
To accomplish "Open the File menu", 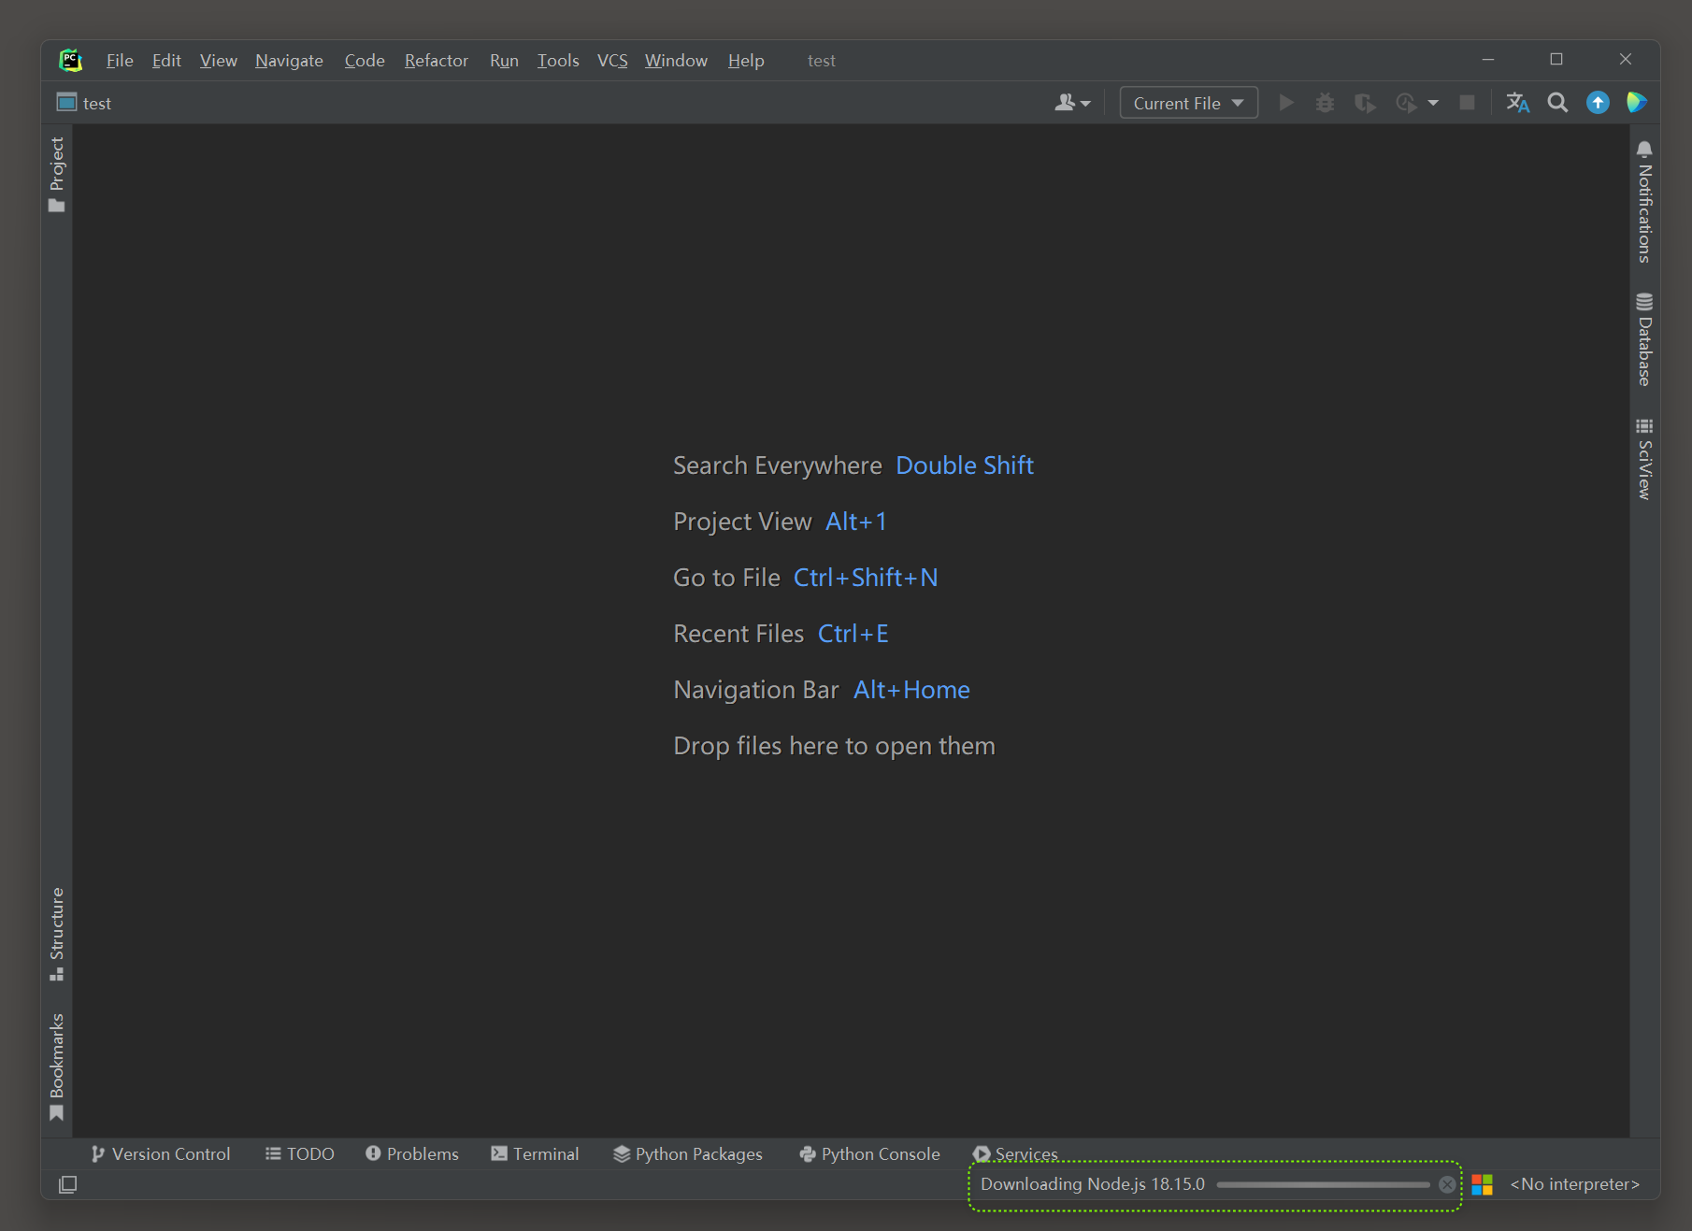I will [x=120, y=60].
